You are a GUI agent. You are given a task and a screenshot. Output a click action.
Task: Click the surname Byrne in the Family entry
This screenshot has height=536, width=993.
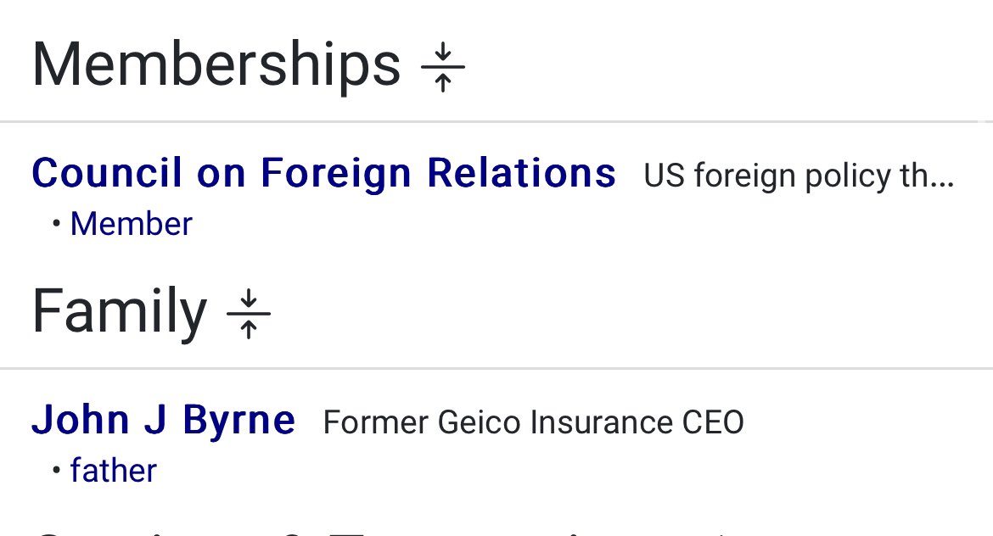(238, 420)
